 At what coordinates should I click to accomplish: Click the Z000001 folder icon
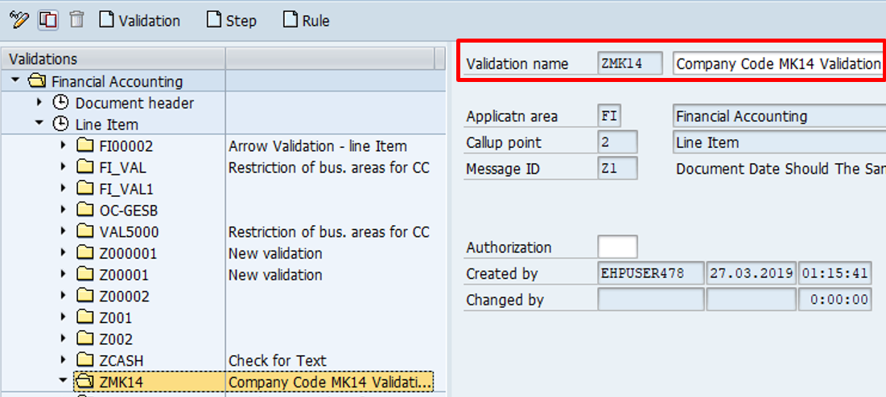point(85,253)
